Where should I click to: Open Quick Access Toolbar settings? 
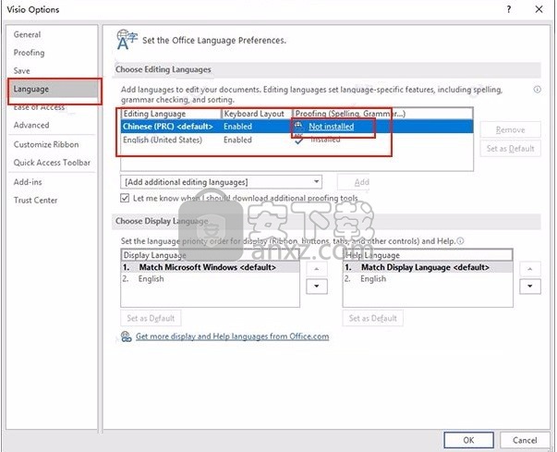click(52, 163)
